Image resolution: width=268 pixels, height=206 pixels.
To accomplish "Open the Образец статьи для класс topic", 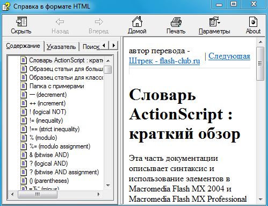I will (x=66, y=77).
